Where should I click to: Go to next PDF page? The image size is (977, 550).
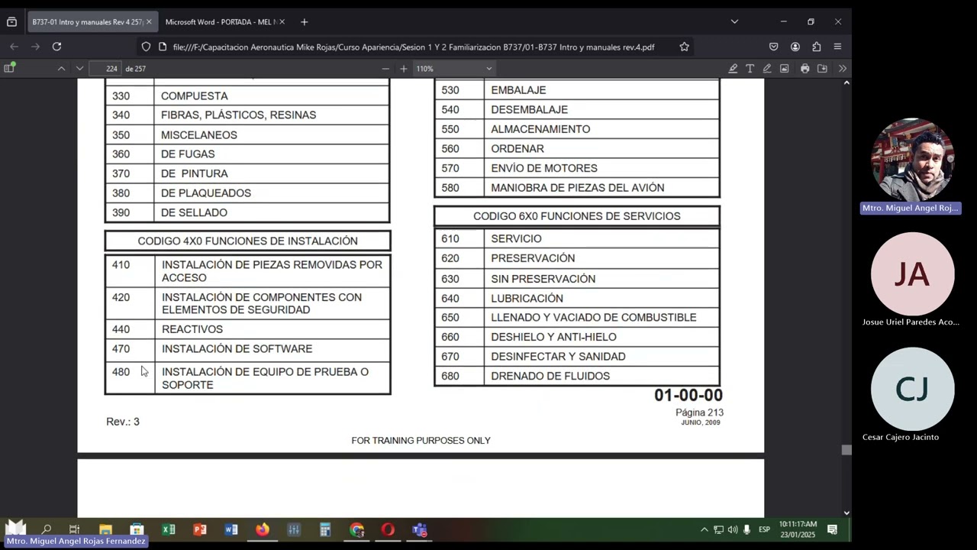point(79,69)
